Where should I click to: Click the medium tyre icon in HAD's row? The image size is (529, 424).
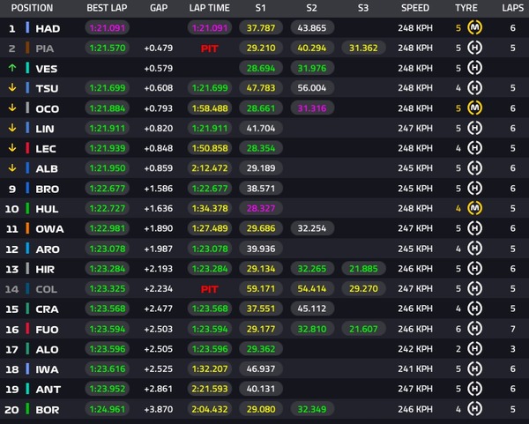[478, 28]
